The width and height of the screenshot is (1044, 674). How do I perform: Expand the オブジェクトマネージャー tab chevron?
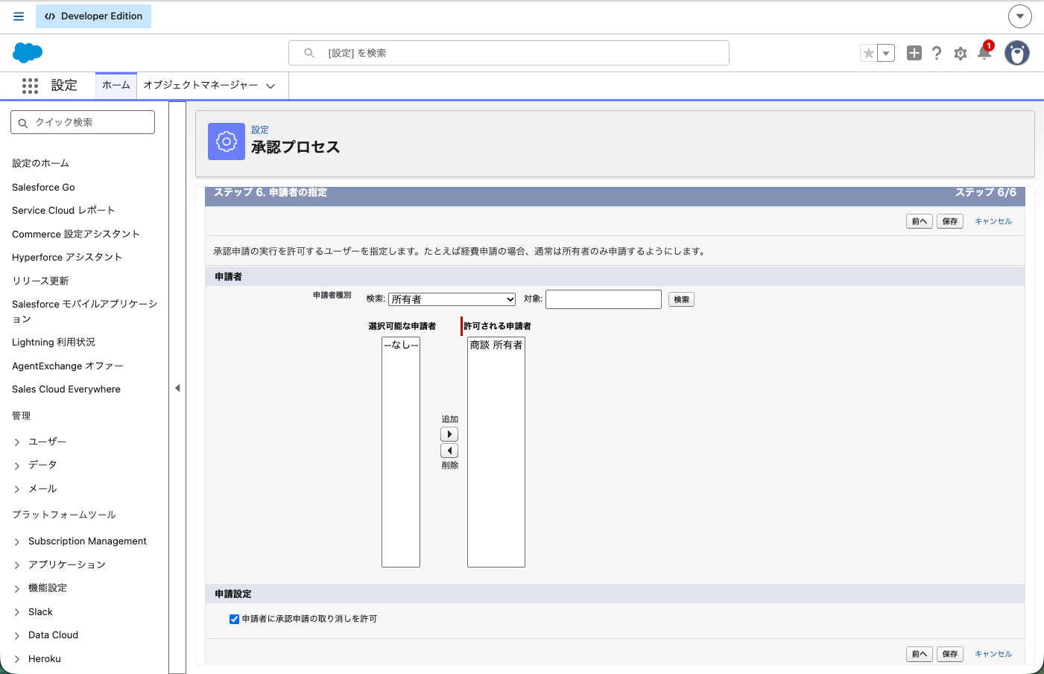click(x=271, y=86)
